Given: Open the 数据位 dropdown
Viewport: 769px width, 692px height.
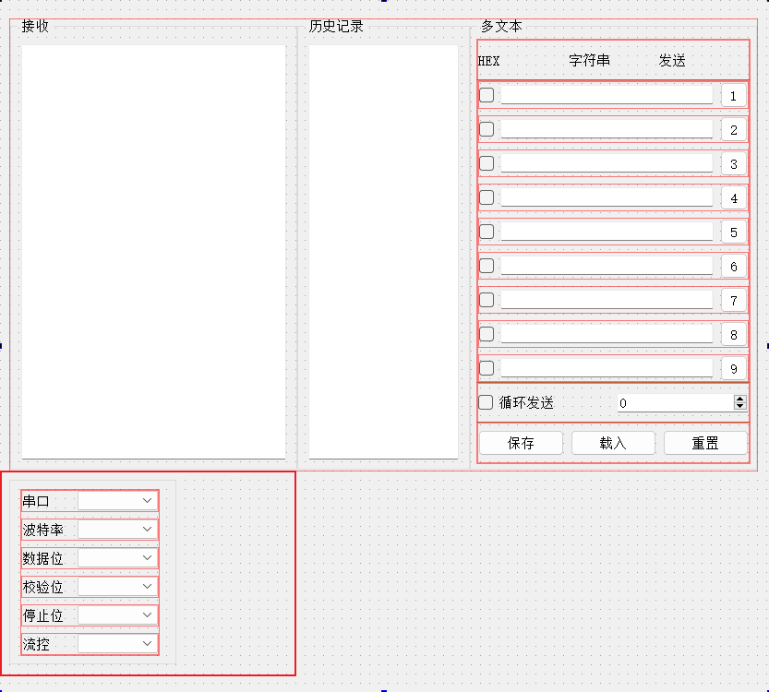Looking at the screenshot, I should click(118, 557).
